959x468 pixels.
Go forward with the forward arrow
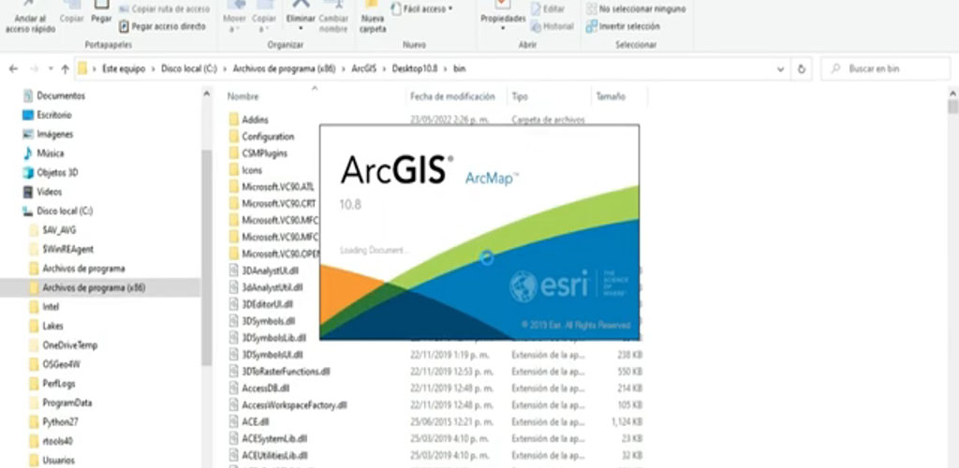pyautogui.click(x=35, y=69)
